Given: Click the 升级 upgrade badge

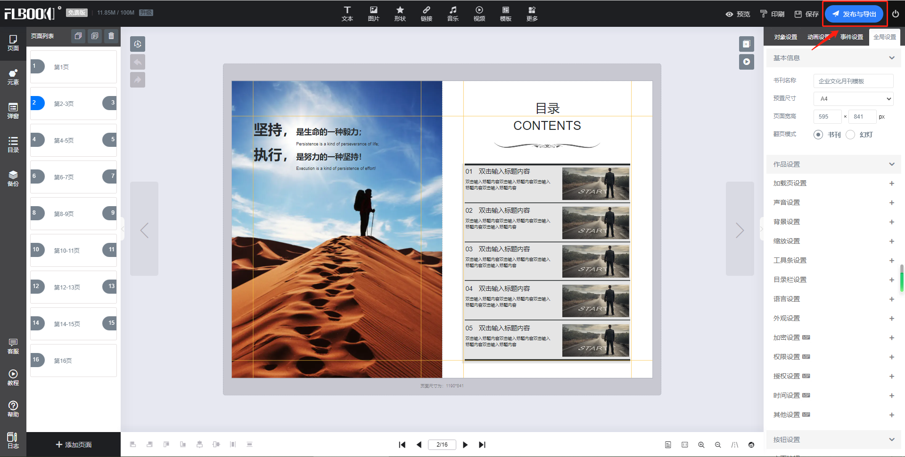Looking at the screenshot, I should (x=146, y=13).
